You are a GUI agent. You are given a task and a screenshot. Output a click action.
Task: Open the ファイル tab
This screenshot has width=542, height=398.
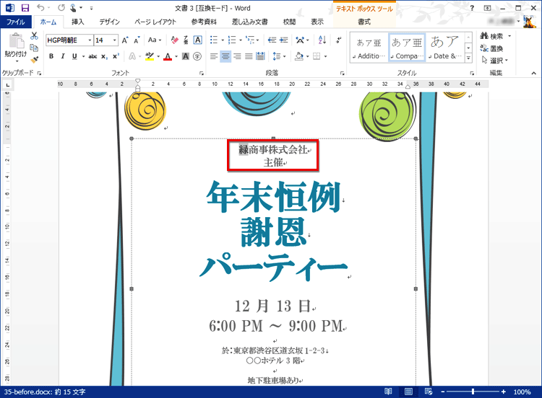16,22
